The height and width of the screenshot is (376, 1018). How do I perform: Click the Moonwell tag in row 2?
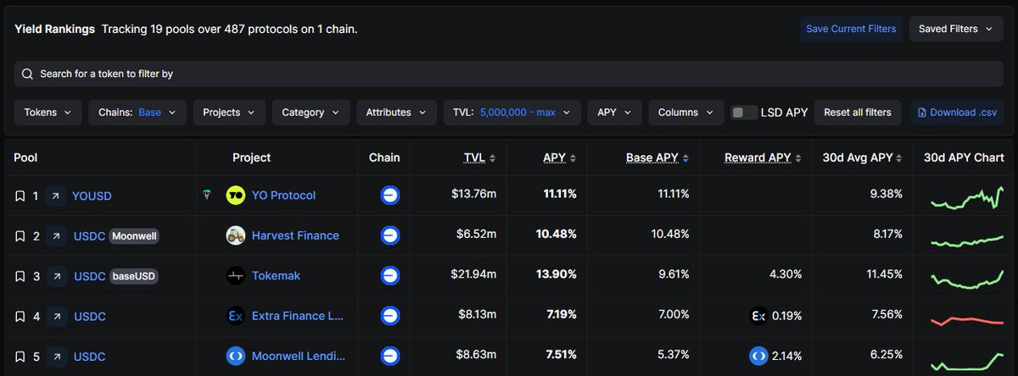pyautogui.click(x=134, y=236)
